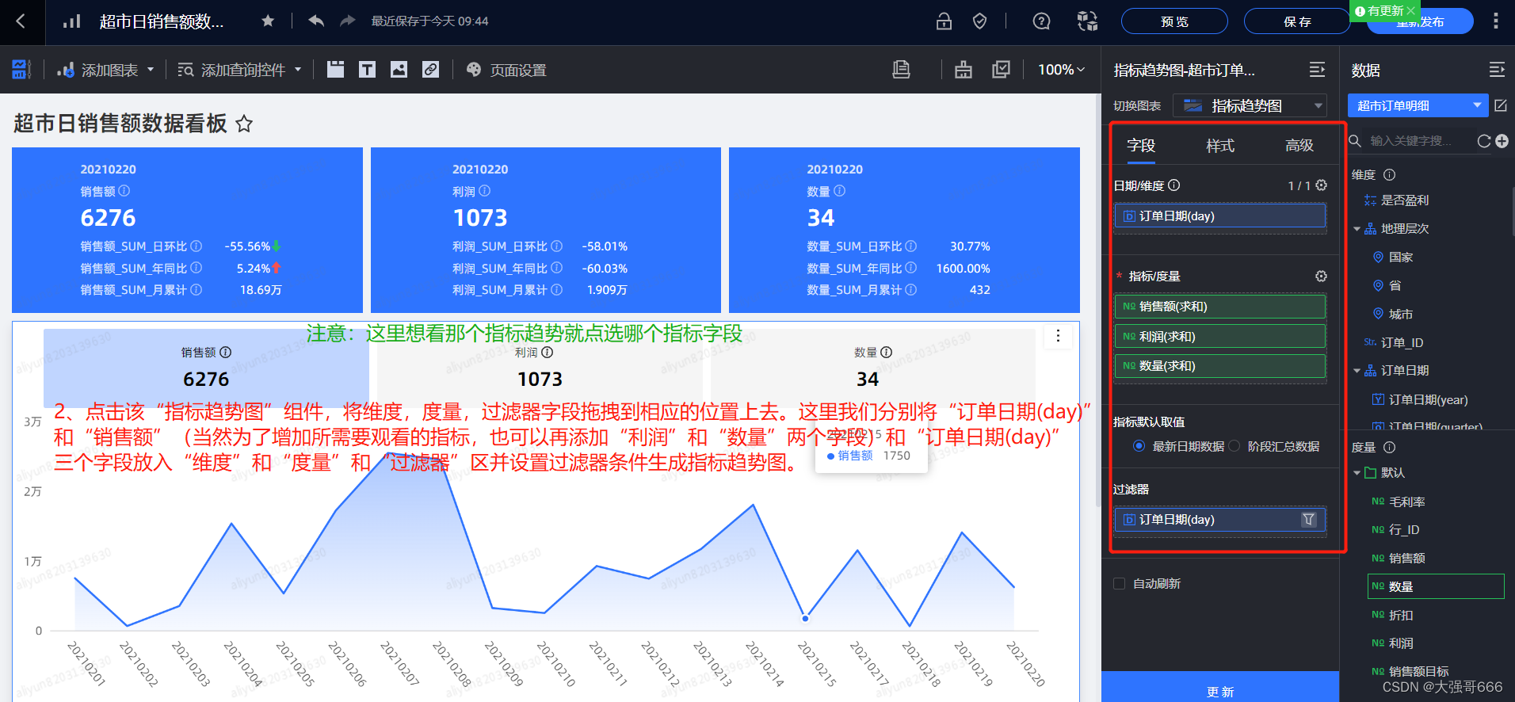
Task: Insert a link widget
Action: coord(430,70)
